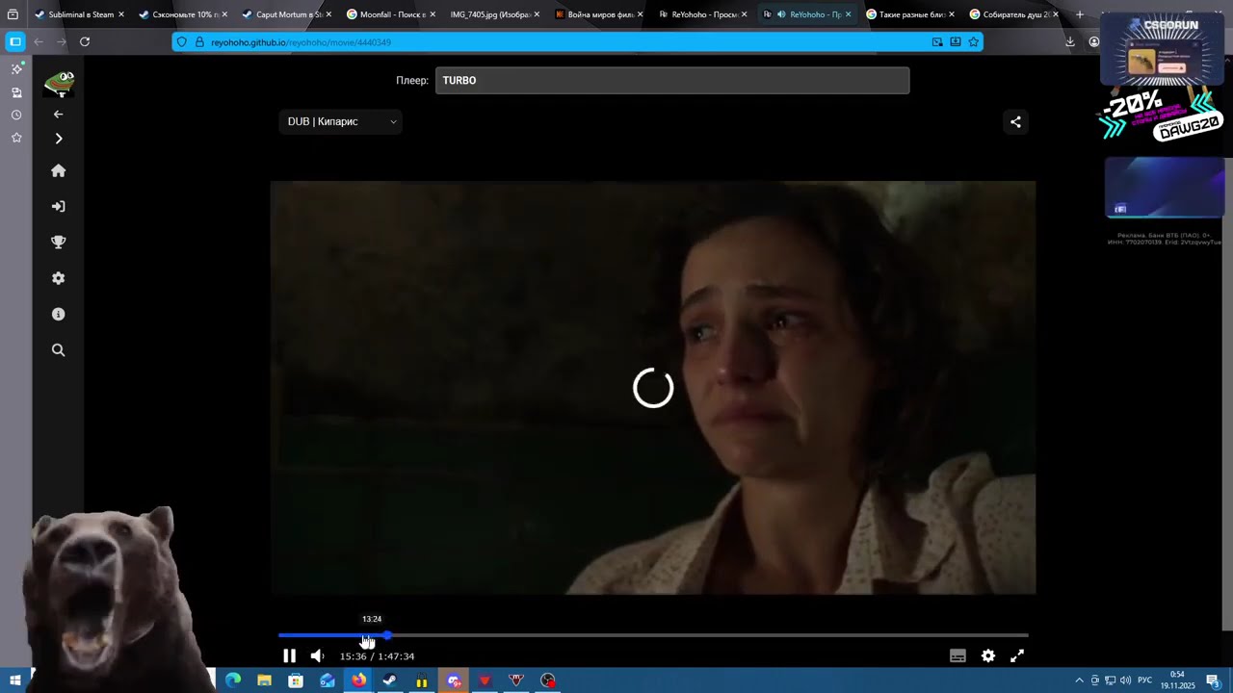Open the Mail app from the taskbar
This screenshot has height=693, width=1233.
(x=328, y=680)
